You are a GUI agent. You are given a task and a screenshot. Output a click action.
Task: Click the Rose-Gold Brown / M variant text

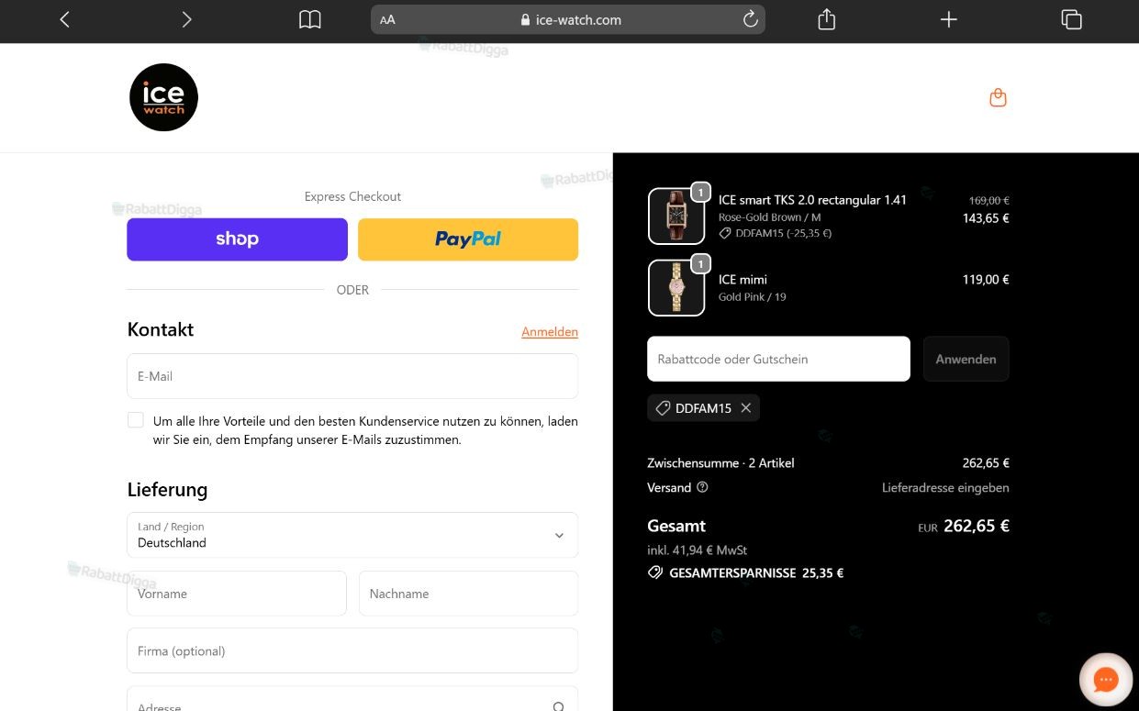(769, 217)
